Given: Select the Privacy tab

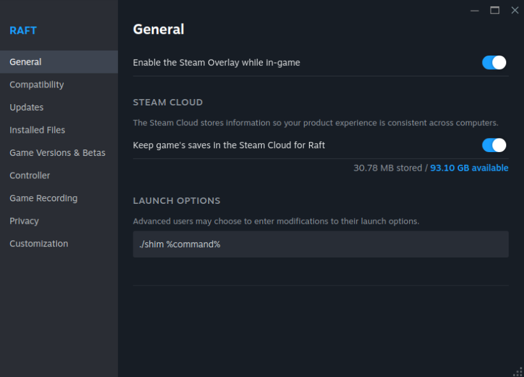Looking at the screenshot, I should (x=24, y=221).
